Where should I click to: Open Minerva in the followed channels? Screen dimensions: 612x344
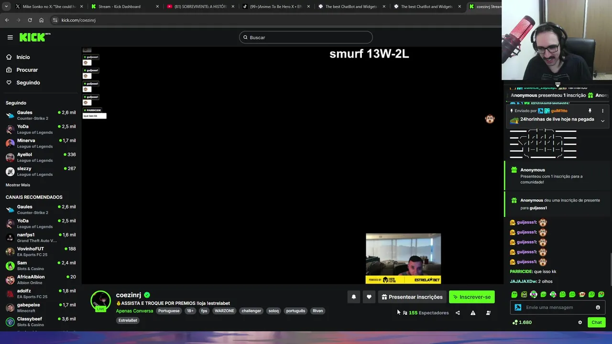pyautogui.click(x=40, y=143)
